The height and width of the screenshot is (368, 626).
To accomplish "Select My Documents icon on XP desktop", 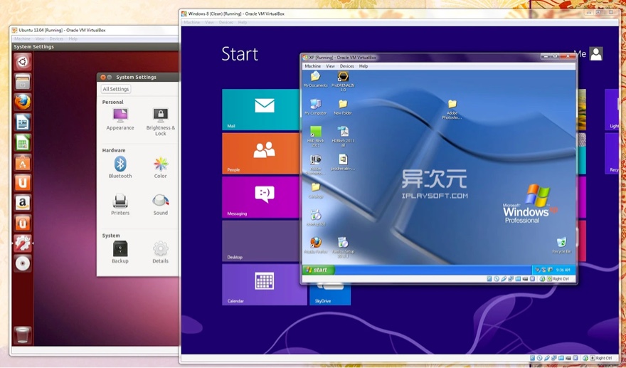I will [x=315, y=79].
